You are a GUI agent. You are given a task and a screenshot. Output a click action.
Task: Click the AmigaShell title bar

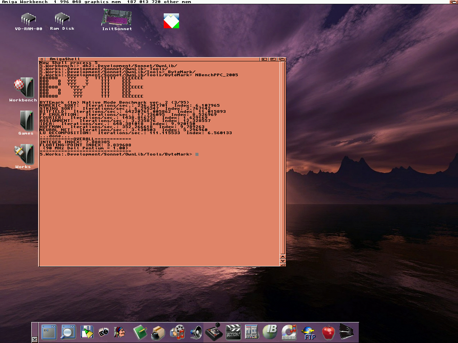coord(153,59)
